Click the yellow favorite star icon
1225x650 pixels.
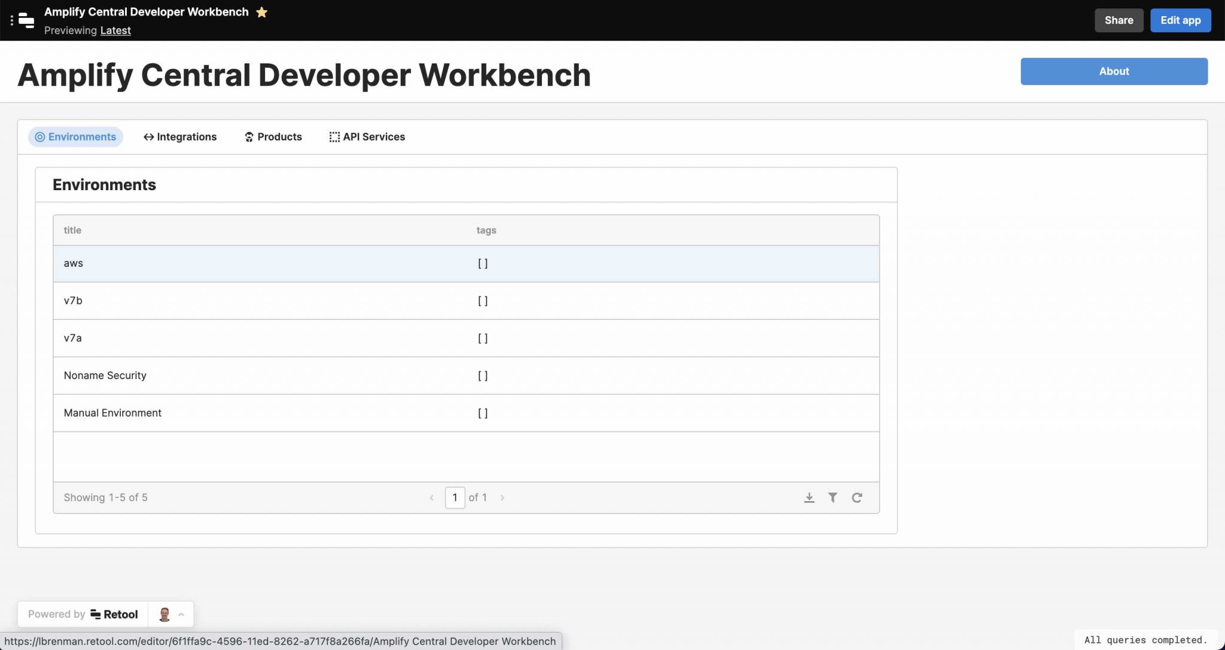pos(261,12)
